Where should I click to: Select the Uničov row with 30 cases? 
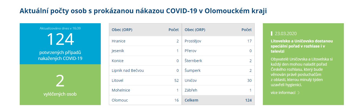[218, 80]
